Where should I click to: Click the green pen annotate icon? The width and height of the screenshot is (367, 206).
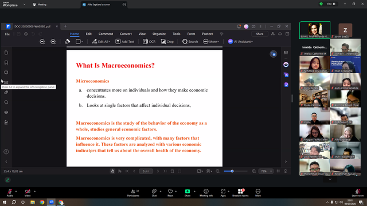pyautogui.click(x=7, y=180)
